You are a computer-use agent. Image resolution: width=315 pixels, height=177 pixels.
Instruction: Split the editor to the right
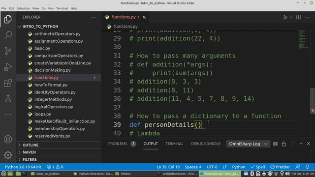click(x=299, y=17)
